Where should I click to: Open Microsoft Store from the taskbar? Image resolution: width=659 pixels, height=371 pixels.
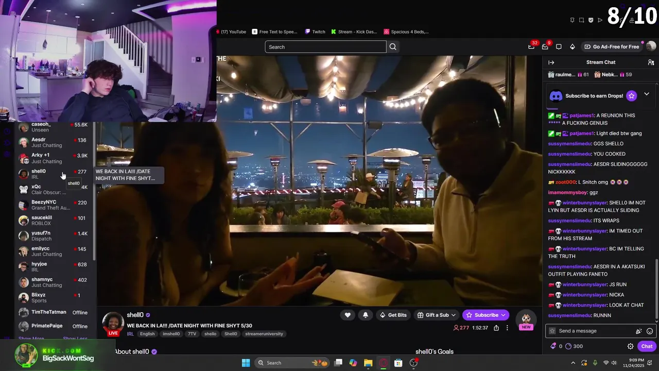click(x=398, y=363)
